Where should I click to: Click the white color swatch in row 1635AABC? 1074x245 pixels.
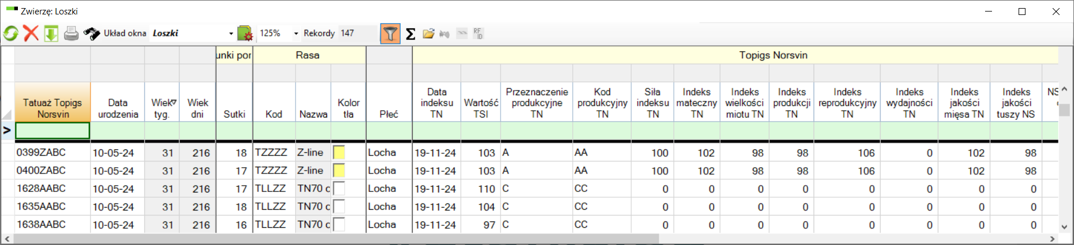pyautogui.click(x=339, y=206)
